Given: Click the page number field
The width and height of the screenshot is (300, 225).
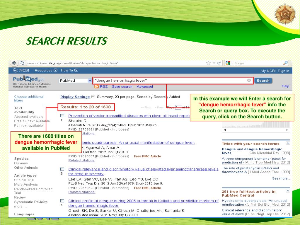Looking at the screenshot, I should tap(178, 107).
